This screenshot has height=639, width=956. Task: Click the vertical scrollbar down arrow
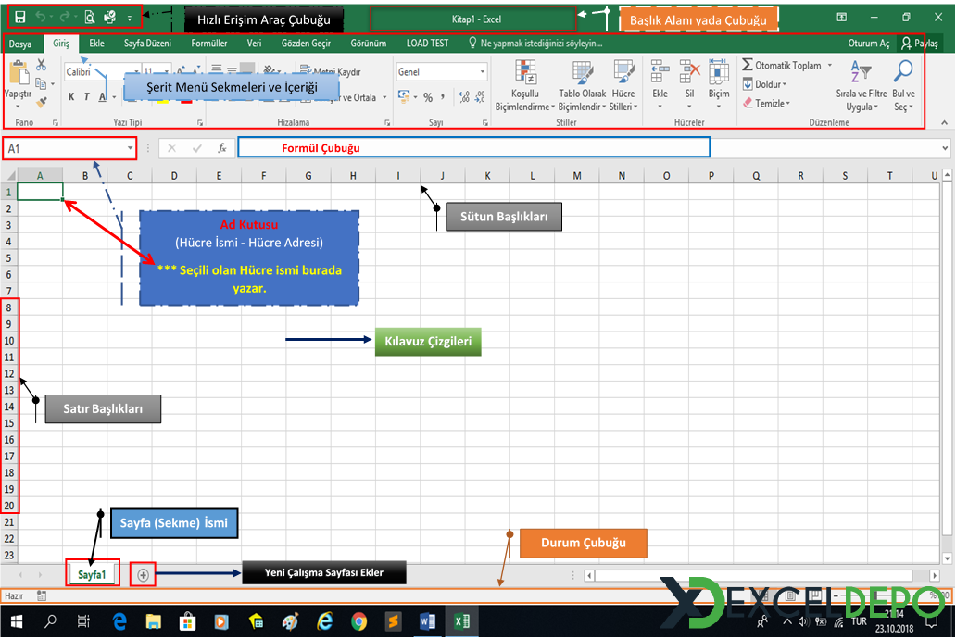coord(947,558)
